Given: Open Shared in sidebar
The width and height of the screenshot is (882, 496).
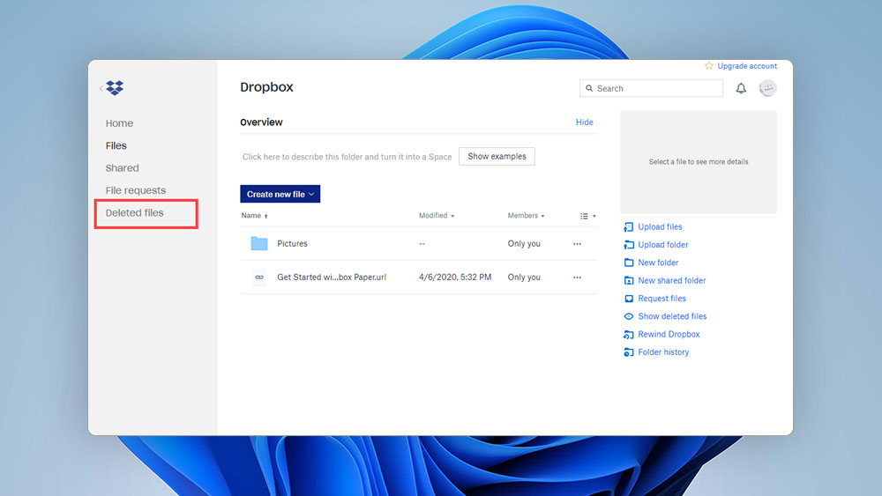Looking at the screenshot, I should 122,168.
